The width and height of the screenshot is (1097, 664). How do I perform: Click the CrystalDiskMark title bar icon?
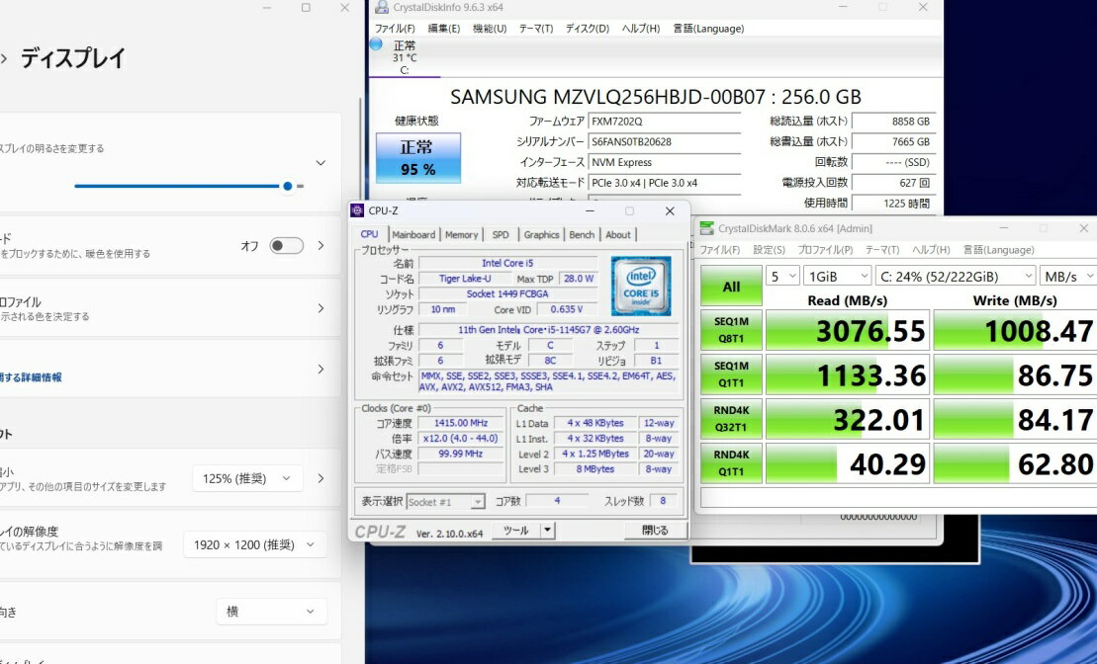(706, 228)
